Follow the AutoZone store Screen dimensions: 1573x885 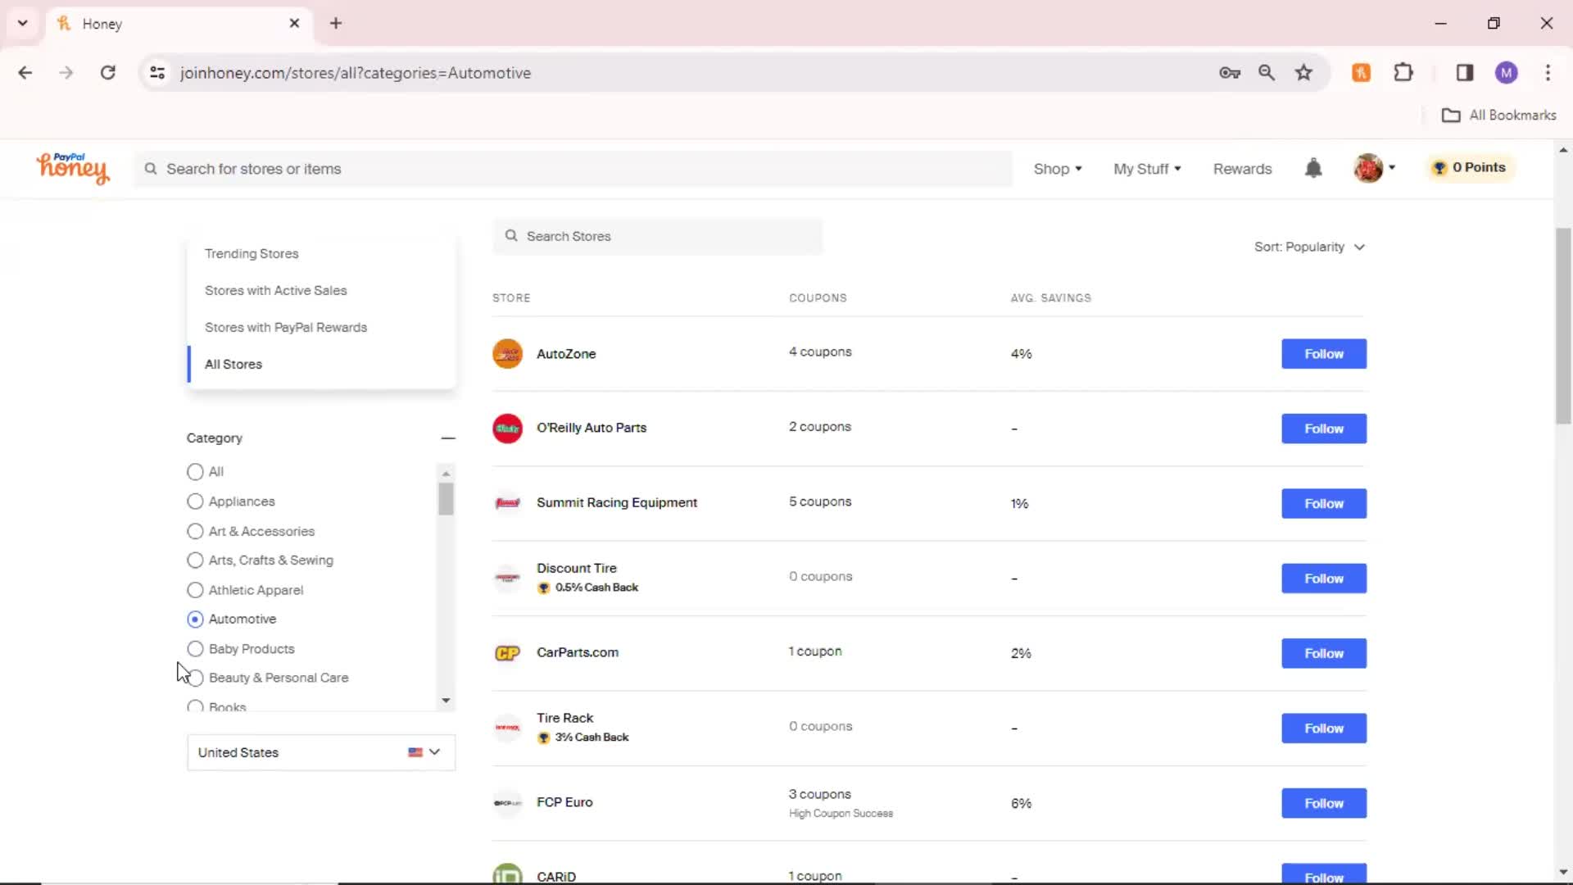click(1323, 352)
